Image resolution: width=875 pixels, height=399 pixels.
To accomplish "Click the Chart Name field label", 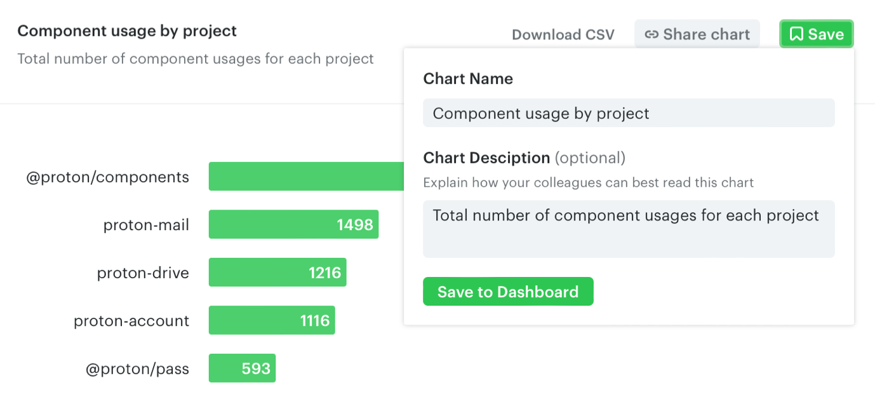I will click(x=468, y=79).
